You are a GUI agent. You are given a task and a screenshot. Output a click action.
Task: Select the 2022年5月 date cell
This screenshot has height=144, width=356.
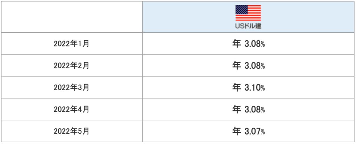point(72,131)
